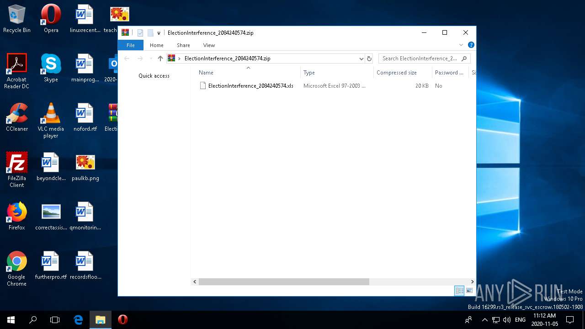Viewport: 585px width, 329px height.
Task: Click the Back navigation arrow
Action: [127, 58]
